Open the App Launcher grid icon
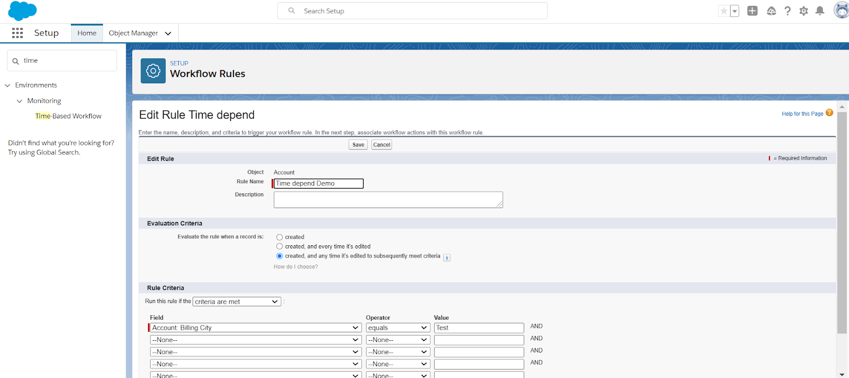 pyautogui.click(x=18, y=33)
